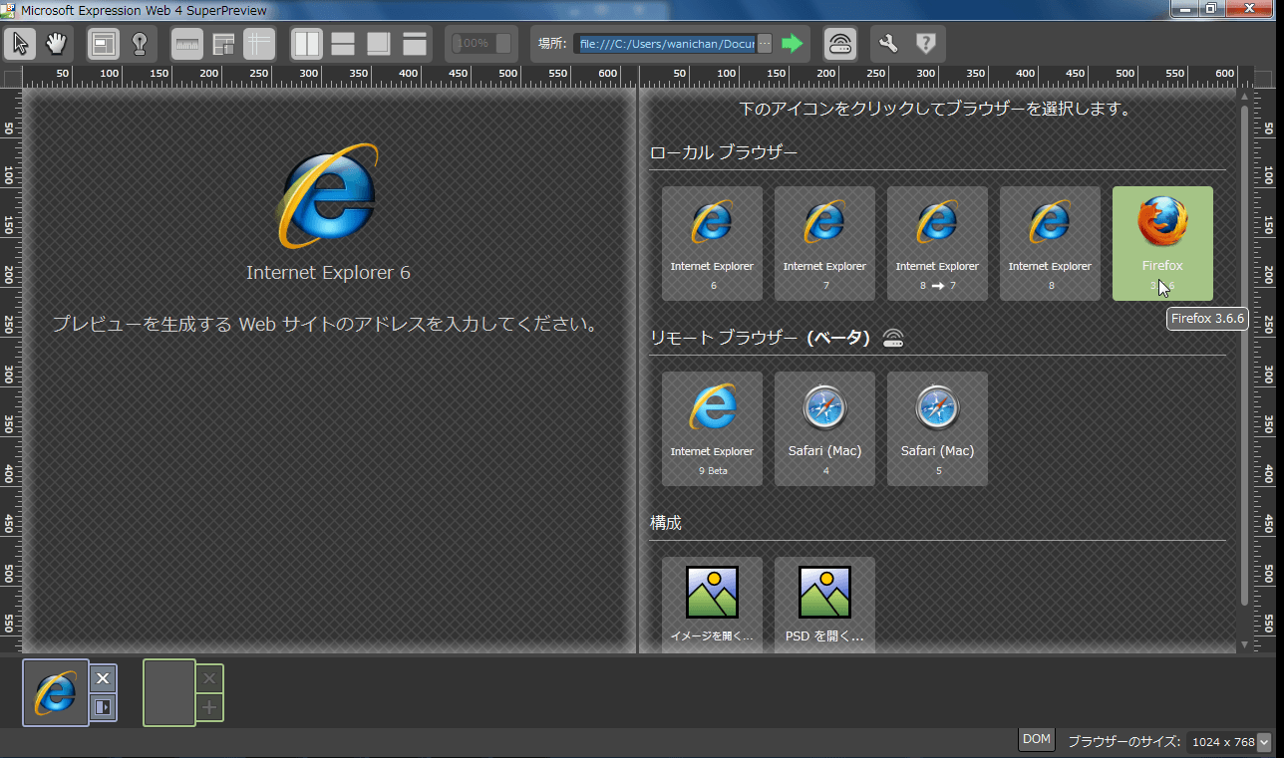This screenshot has width=1284, height=758.
Task: Activate the hand panning mode tool
Action: (56, 44)
